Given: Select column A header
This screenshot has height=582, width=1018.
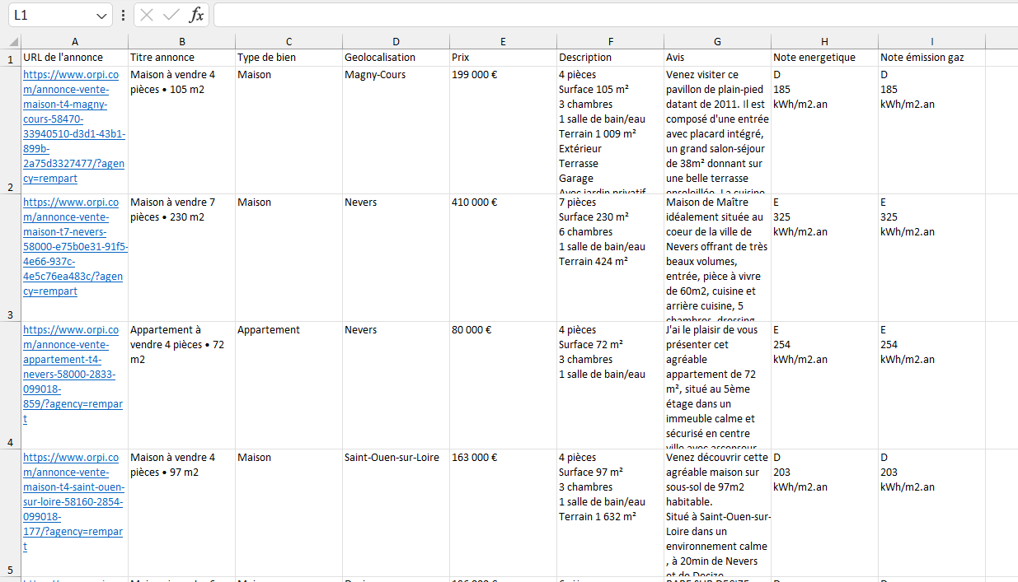Looking at the screenshot, I should [x=75, y=42].
